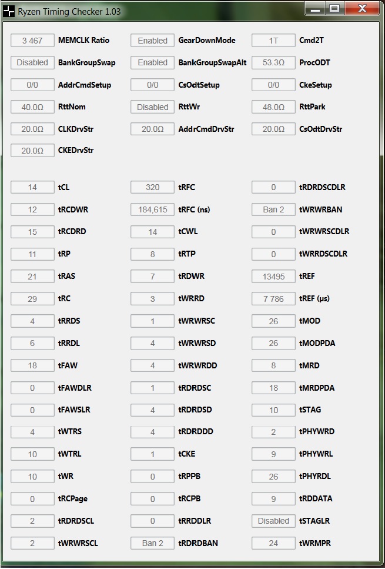Click the CkeSetup value field

(273, 85)
